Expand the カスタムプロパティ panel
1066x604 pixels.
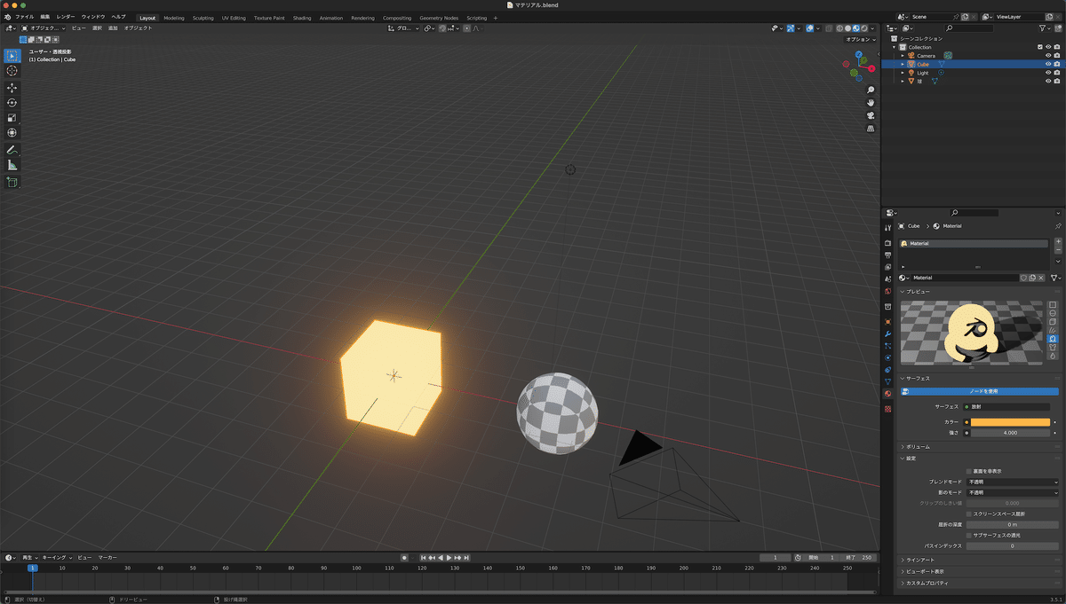980,583
